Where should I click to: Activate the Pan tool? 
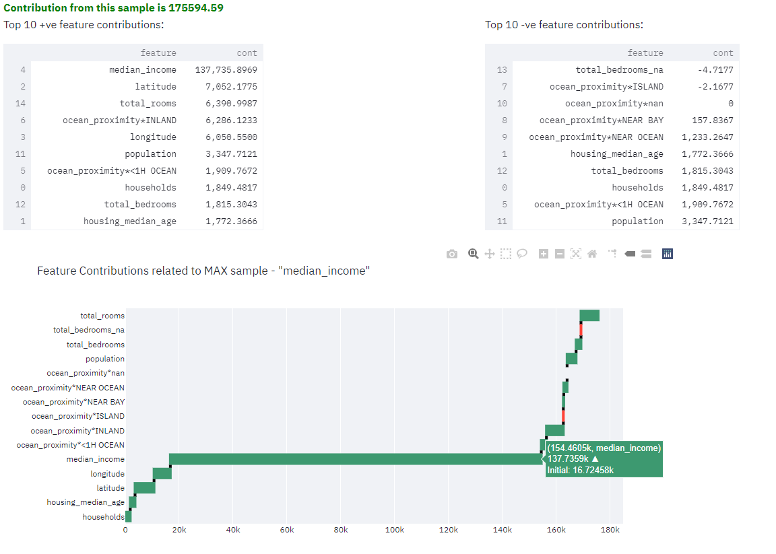click(x=490, y=254)
